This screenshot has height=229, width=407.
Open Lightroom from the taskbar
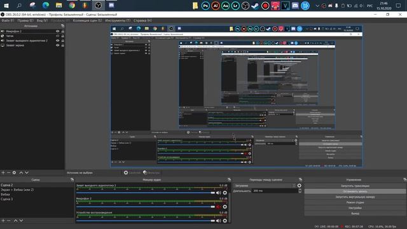coord(235,6)
